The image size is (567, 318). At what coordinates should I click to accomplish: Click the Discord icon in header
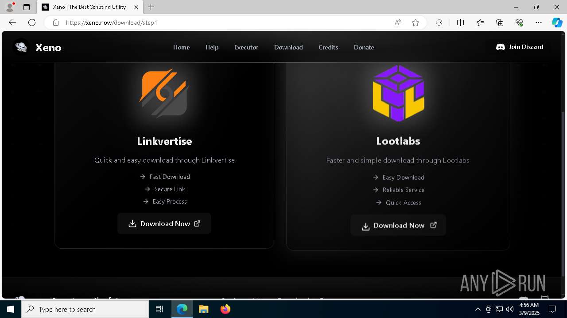pos(501,47)
